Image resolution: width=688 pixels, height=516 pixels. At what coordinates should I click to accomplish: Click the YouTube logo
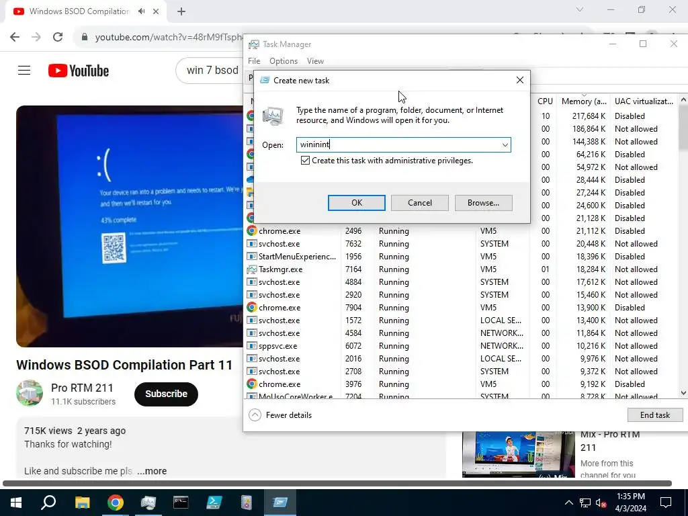[x=79, y=71]
